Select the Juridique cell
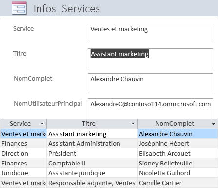The image size is (218, 188). 23,173
